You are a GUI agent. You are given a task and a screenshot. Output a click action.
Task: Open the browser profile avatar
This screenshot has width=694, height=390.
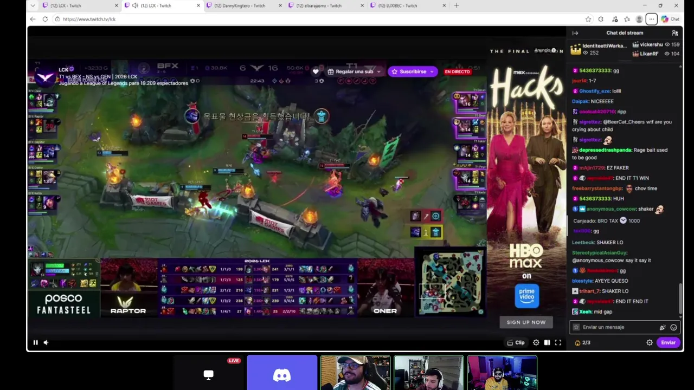639,19
